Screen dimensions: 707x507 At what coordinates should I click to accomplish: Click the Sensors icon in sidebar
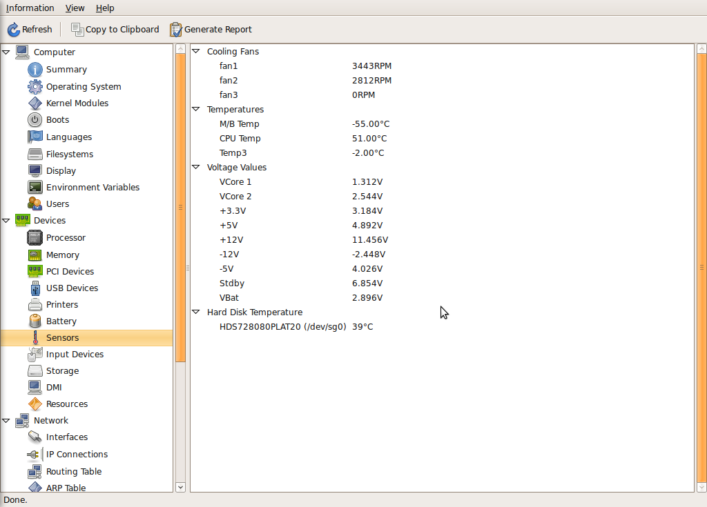35,337
